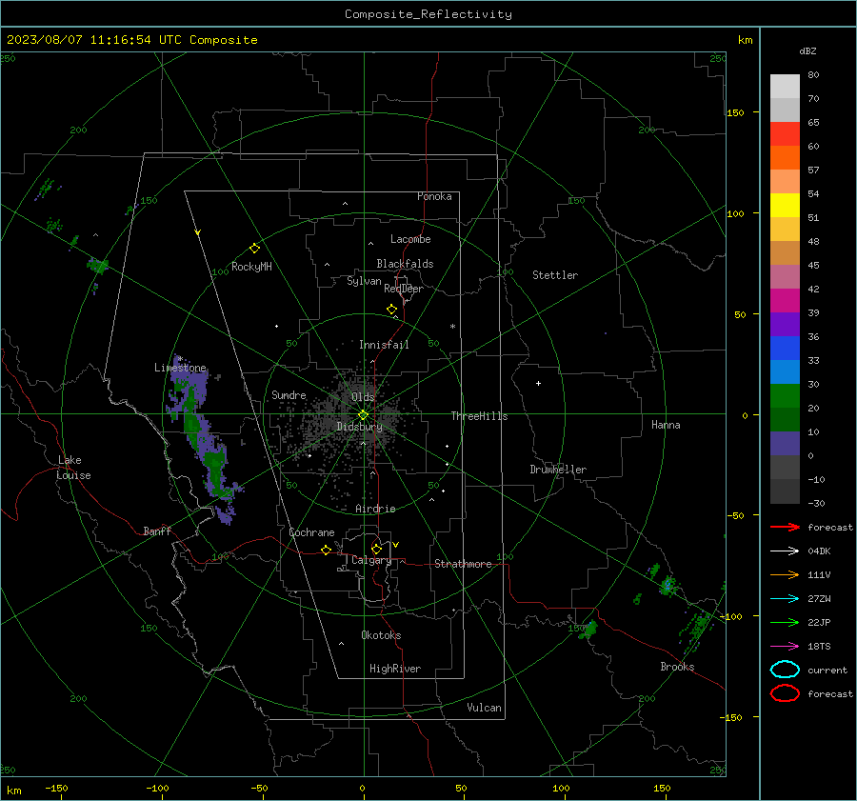Click the Ponoka city label

point(434,196)
